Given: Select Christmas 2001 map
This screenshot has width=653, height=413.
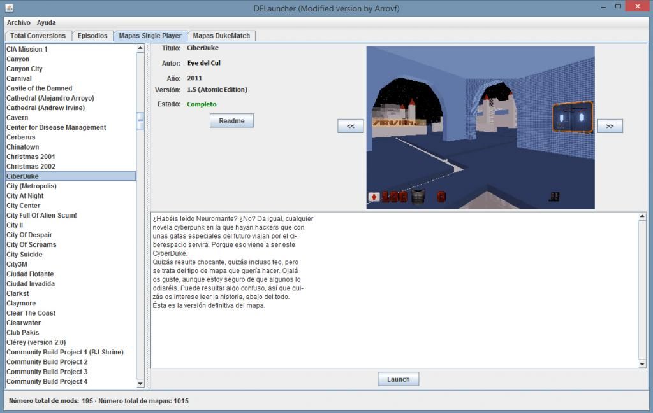Looking at the screenshot, I should (71, 157).
